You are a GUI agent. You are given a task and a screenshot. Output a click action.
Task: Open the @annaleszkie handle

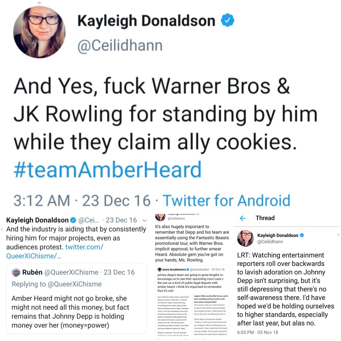(199, 269)
